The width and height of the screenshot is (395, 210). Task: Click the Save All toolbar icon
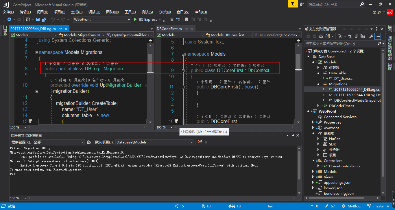44,20
